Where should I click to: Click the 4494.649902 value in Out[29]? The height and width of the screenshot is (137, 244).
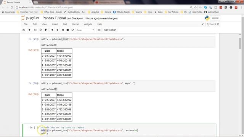click(64, 56)
